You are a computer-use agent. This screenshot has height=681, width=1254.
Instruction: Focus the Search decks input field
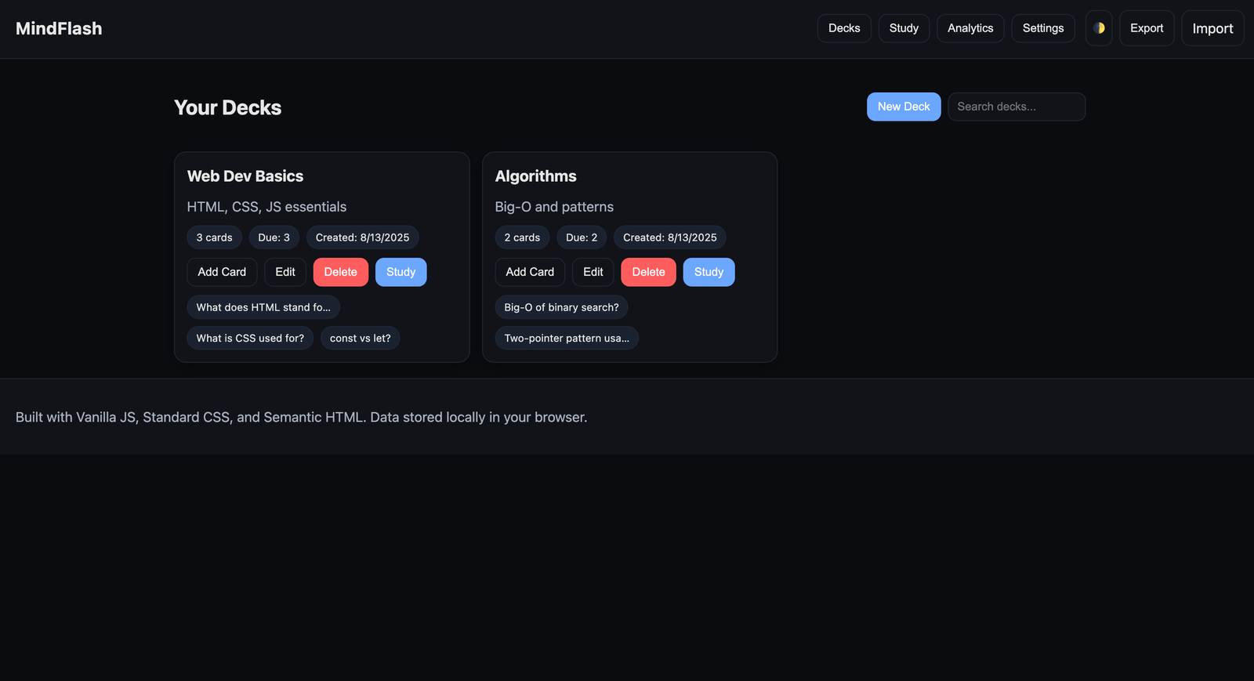pyautogui.click(x=1016, y=107)
